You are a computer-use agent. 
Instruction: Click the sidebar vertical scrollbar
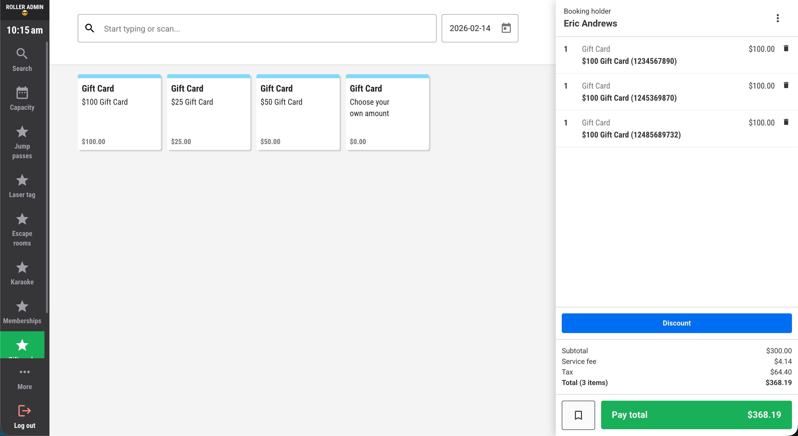[47, 177]
